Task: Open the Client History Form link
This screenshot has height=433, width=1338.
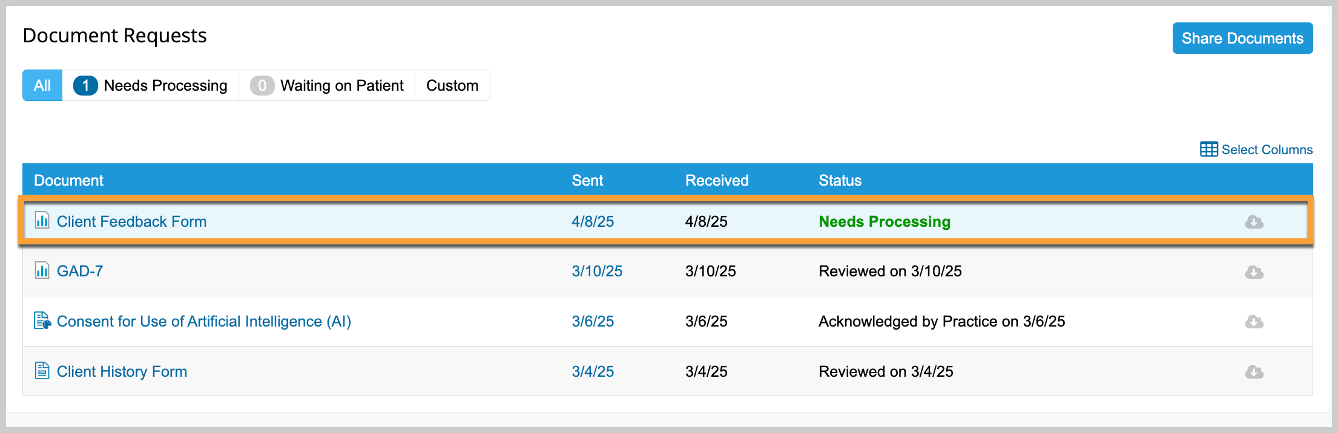Action: 122,371
